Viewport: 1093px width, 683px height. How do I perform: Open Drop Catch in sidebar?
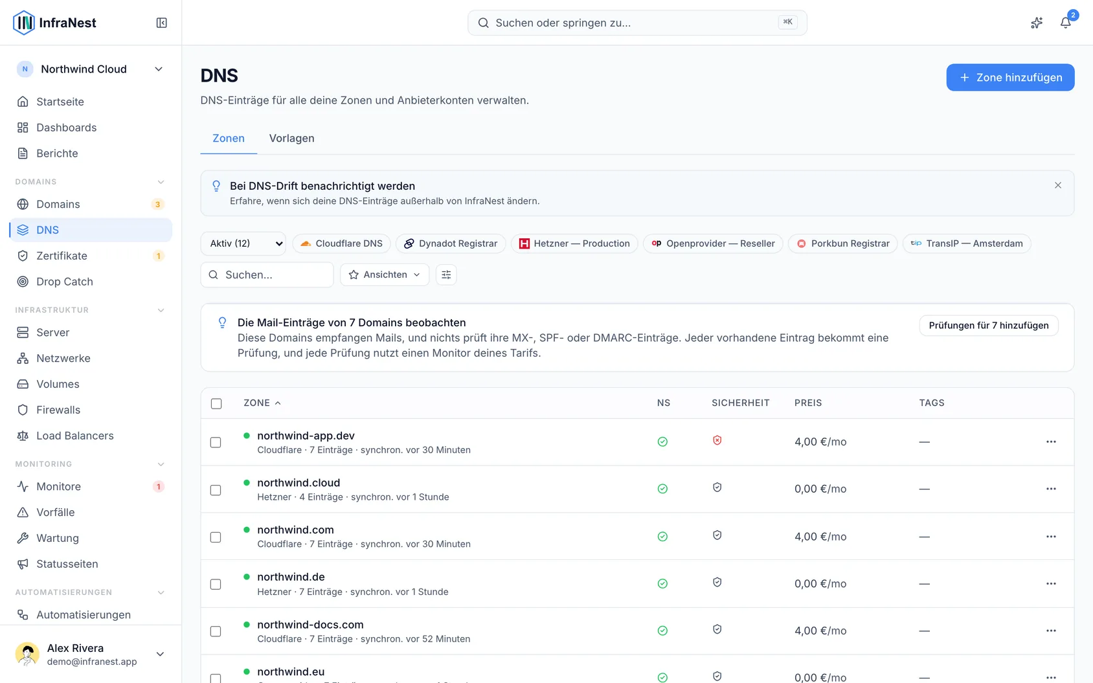coord(91,282)
